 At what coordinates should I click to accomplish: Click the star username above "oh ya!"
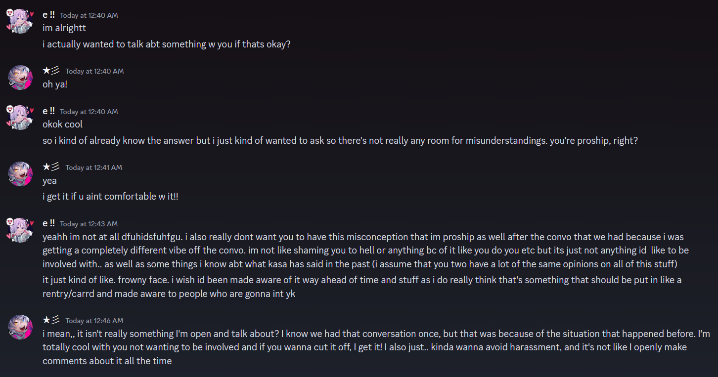click(x=51, y=71)
